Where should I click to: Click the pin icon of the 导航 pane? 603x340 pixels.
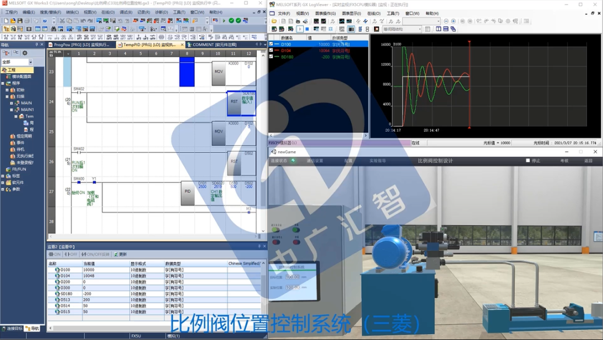[37, 45]
